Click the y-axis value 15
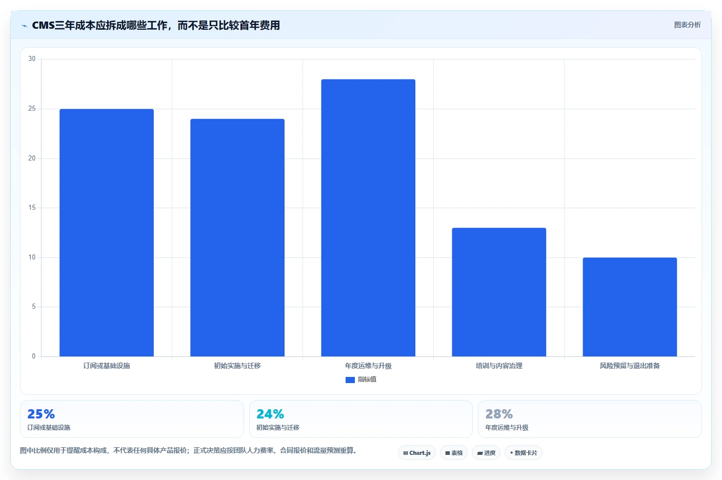Screen dimensions: 722x480 click(32, 208)
